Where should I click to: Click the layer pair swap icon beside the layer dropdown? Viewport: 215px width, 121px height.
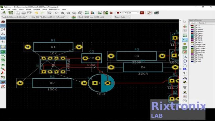(142, 13)
